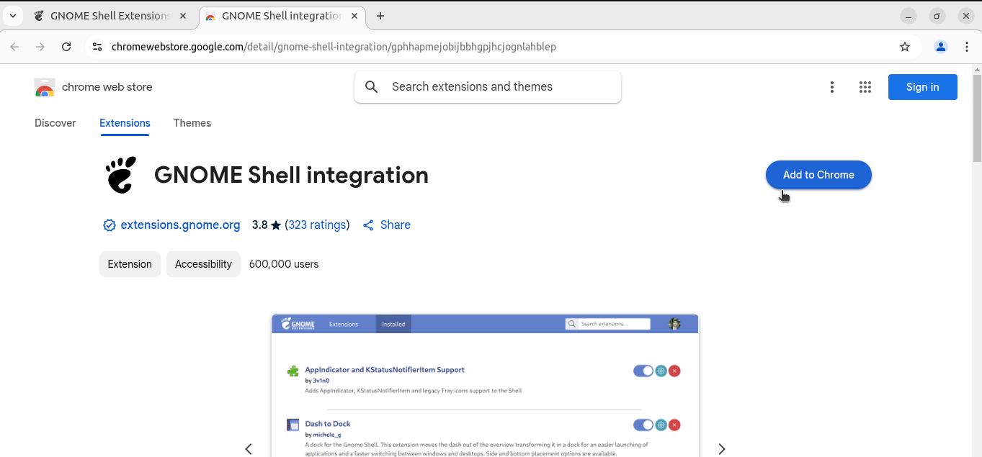Viewport: 982px width, 457px height.
Task: Click the search box inside the preview screenshot
Action: coord(608,324)
